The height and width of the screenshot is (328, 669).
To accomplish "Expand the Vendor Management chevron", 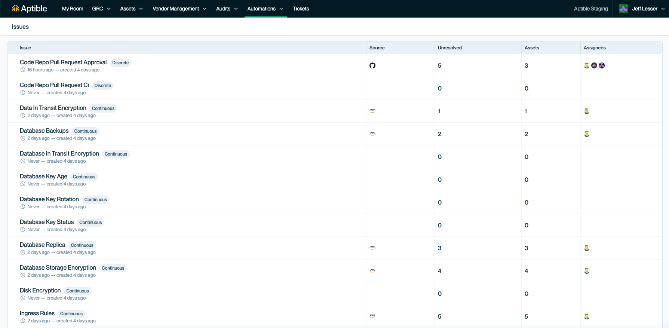I will click(205, 9).
